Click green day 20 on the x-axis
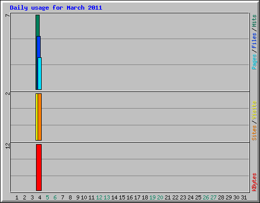260x203 pixels. (x=160, y=197)
